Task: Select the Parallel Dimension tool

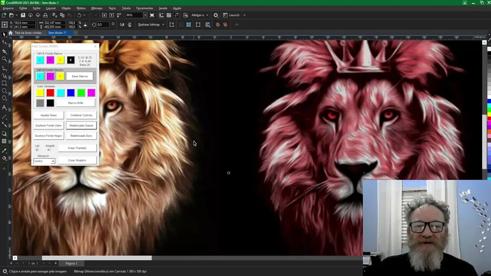Action: pos(4,117)
